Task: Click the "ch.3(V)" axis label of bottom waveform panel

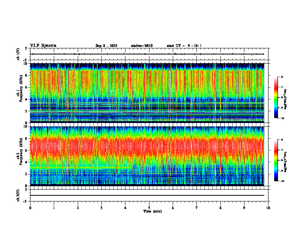Action: tap(18, 195)
